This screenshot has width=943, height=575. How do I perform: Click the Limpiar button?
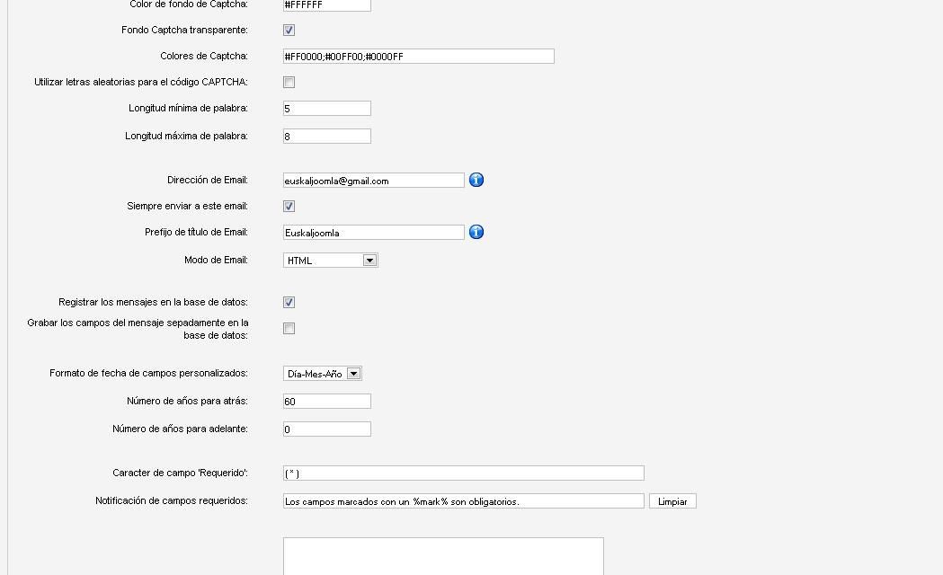672,501
